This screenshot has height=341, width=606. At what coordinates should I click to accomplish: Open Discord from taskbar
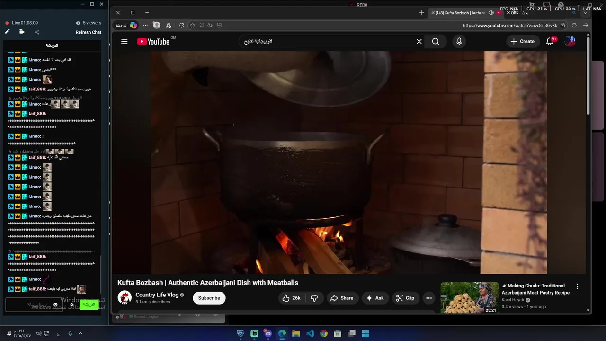pos(268,333)
